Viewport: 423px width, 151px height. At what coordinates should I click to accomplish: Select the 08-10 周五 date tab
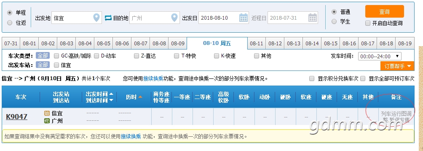(217, 43)
